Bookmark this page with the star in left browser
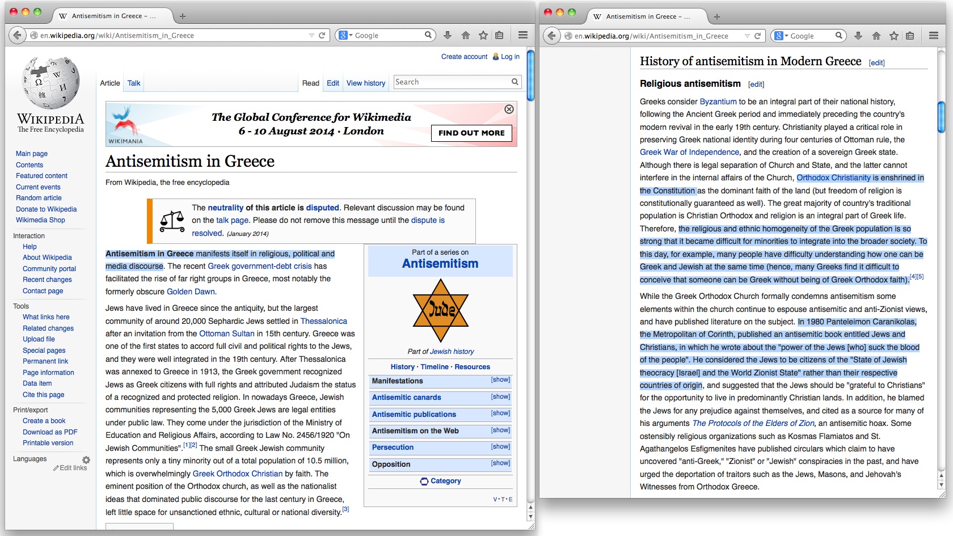Screen dimensions: 953x536 point(483,35)
